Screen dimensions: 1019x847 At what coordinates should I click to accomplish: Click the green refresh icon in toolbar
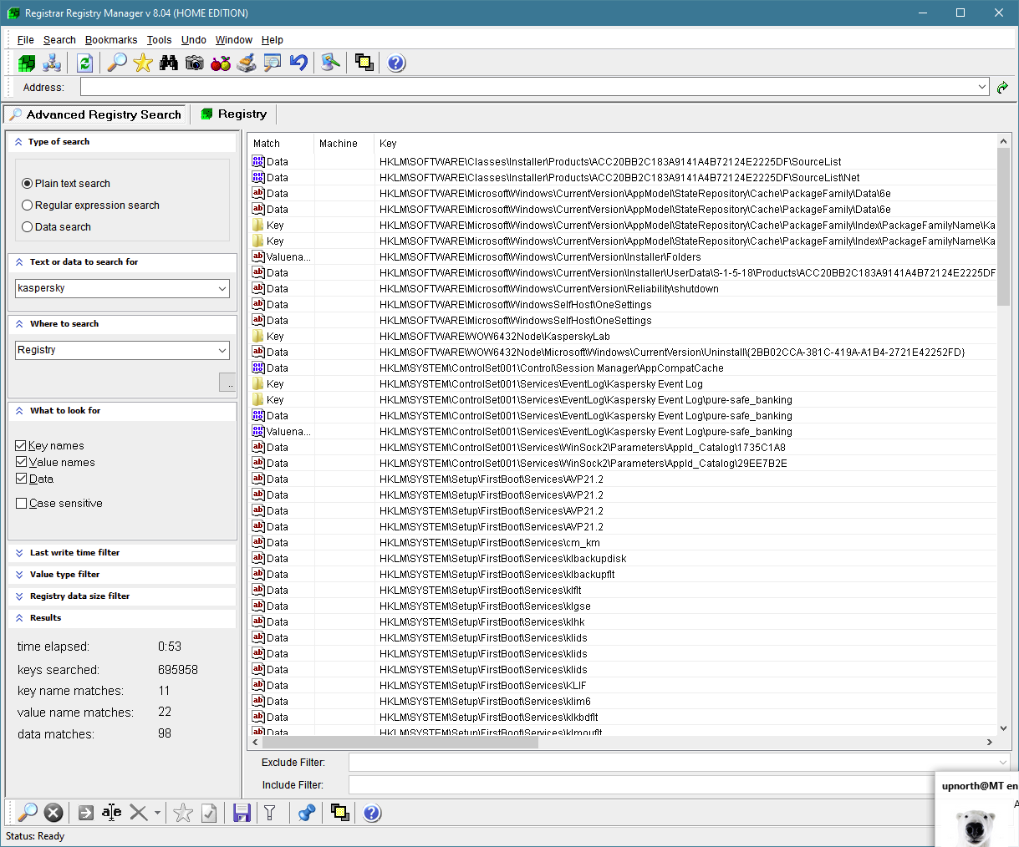coord(84,63)
